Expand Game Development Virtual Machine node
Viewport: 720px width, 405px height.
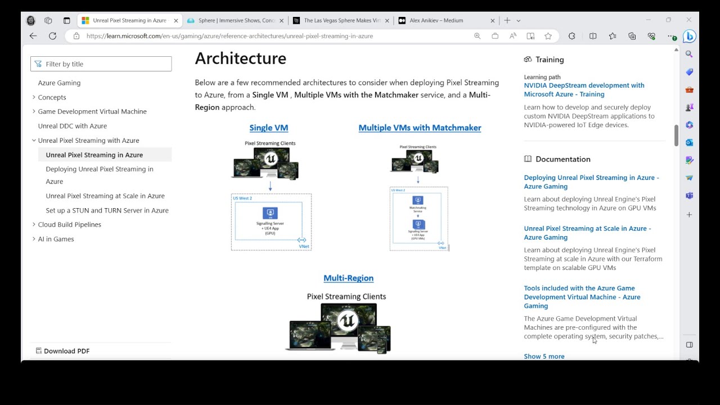(34, 111)
